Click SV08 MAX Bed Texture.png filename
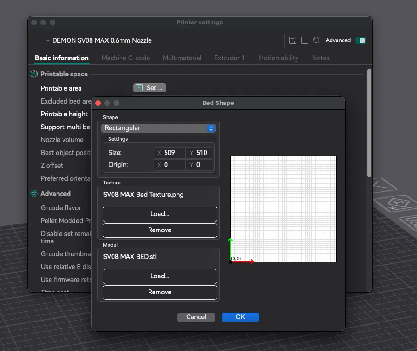The image size is (417, 351). click(x=143, y=195)
